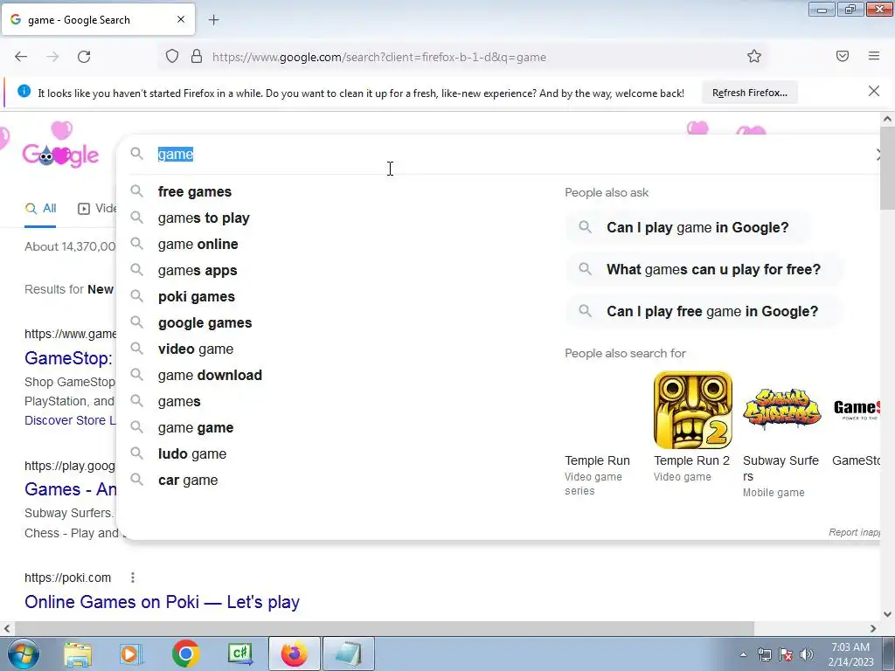895x671 pixels.
Task: Open a new tab with the plus button
Action: click(213, 20)
